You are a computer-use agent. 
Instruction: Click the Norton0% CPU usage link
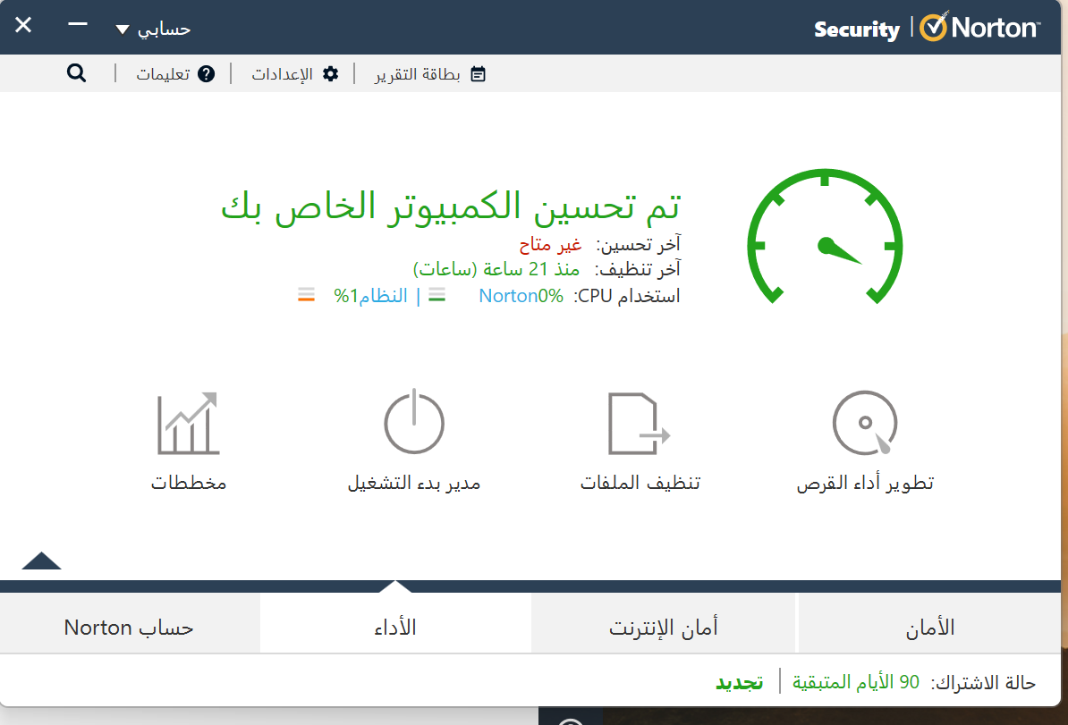click(521, 295)
